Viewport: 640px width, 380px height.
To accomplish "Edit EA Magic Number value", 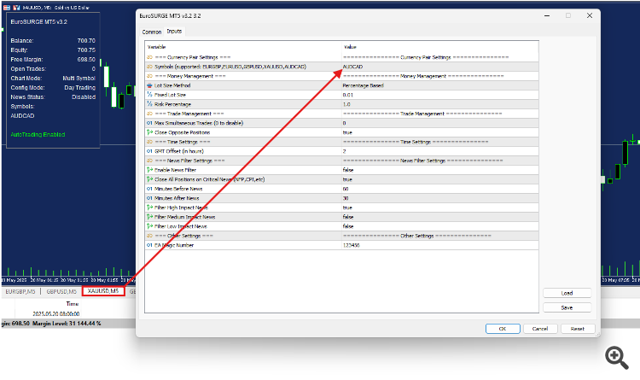I will pos(440,245).
